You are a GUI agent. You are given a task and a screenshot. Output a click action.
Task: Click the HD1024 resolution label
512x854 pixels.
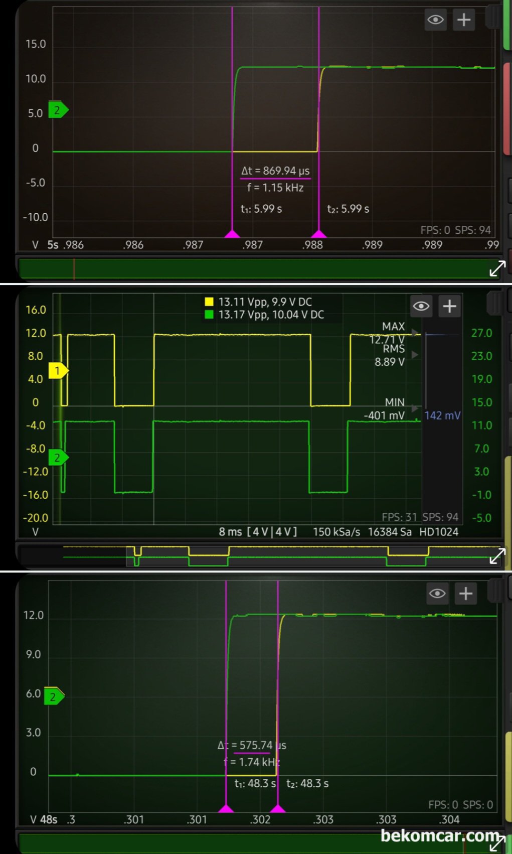click(x=439, y=532)
